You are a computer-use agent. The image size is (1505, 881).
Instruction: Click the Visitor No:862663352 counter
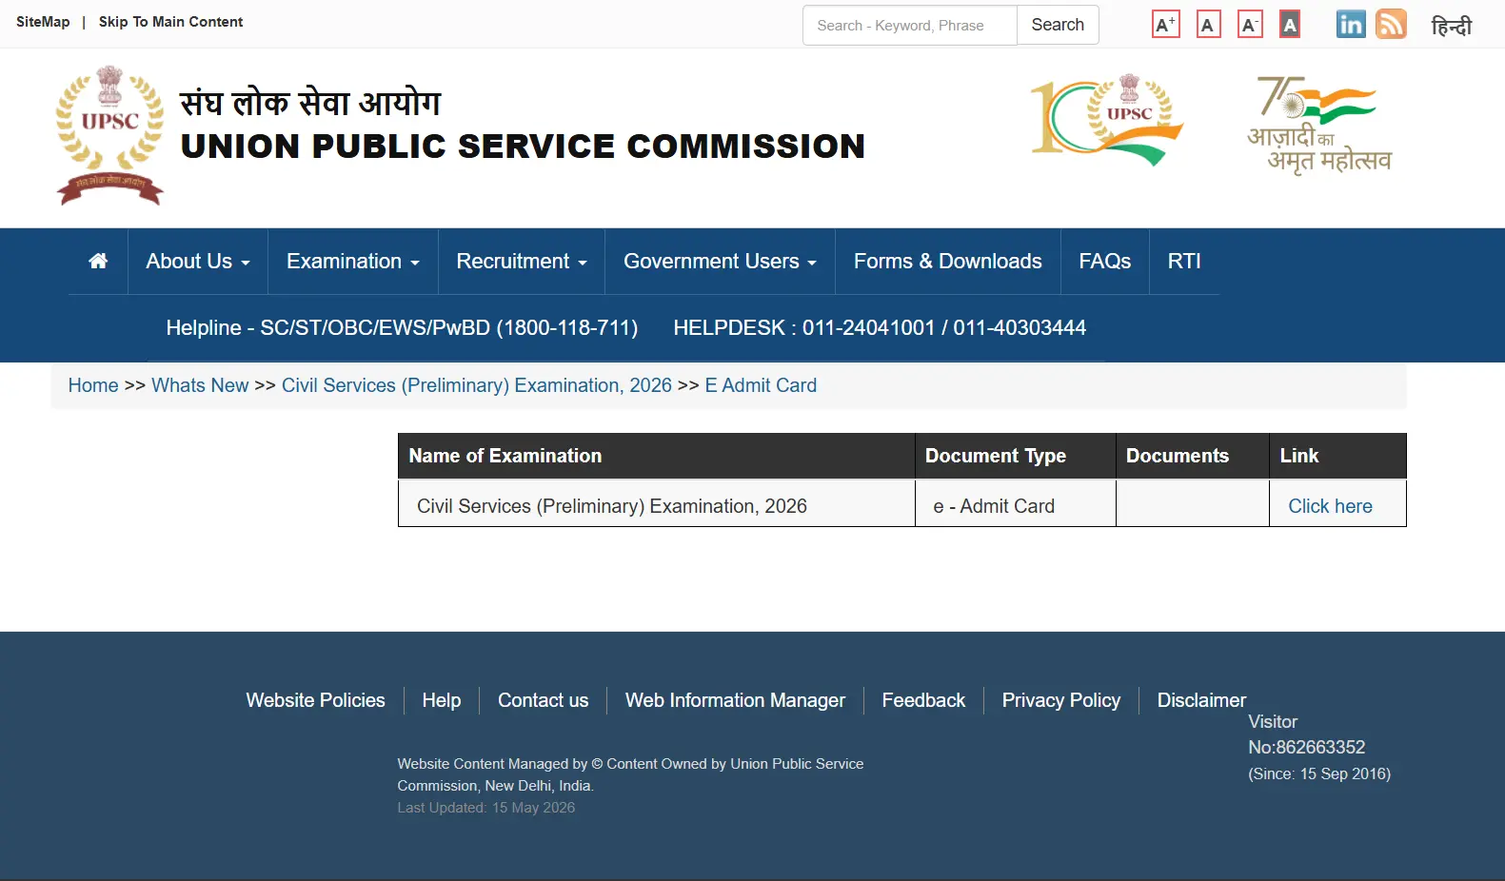[x=1306, y=734]
